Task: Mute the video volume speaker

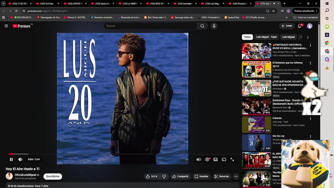Action: [20, 159]
